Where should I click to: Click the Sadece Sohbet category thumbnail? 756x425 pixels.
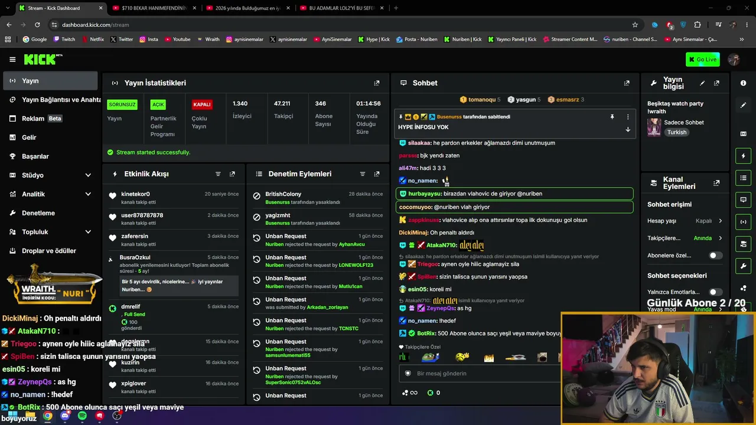coord(654,127)
